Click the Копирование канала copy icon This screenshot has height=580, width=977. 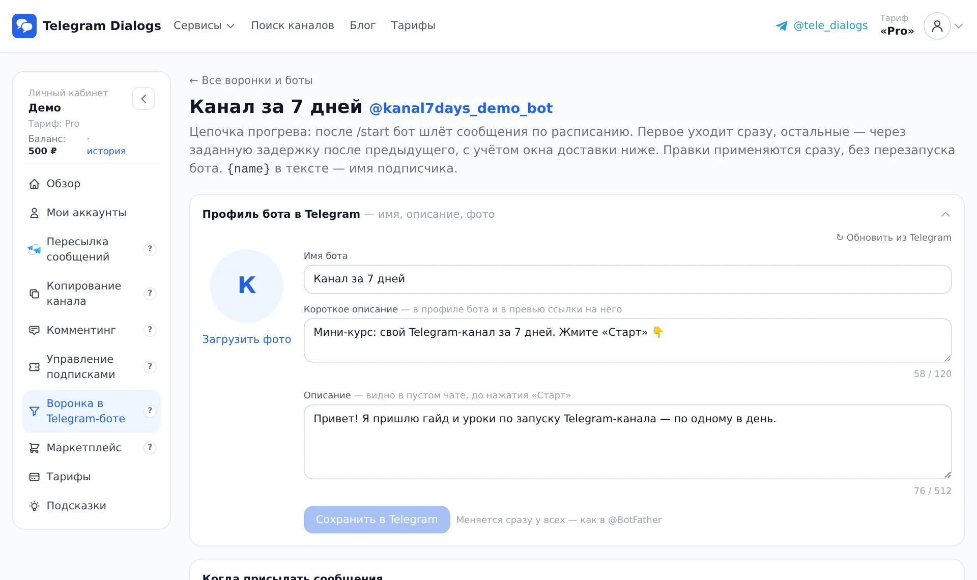[x=34, y=294]
